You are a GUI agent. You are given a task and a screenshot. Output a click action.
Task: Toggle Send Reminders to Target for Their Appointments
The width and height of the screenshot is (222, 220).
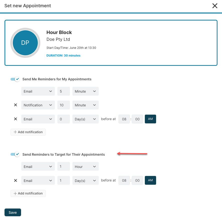click(x=15, y=154)
